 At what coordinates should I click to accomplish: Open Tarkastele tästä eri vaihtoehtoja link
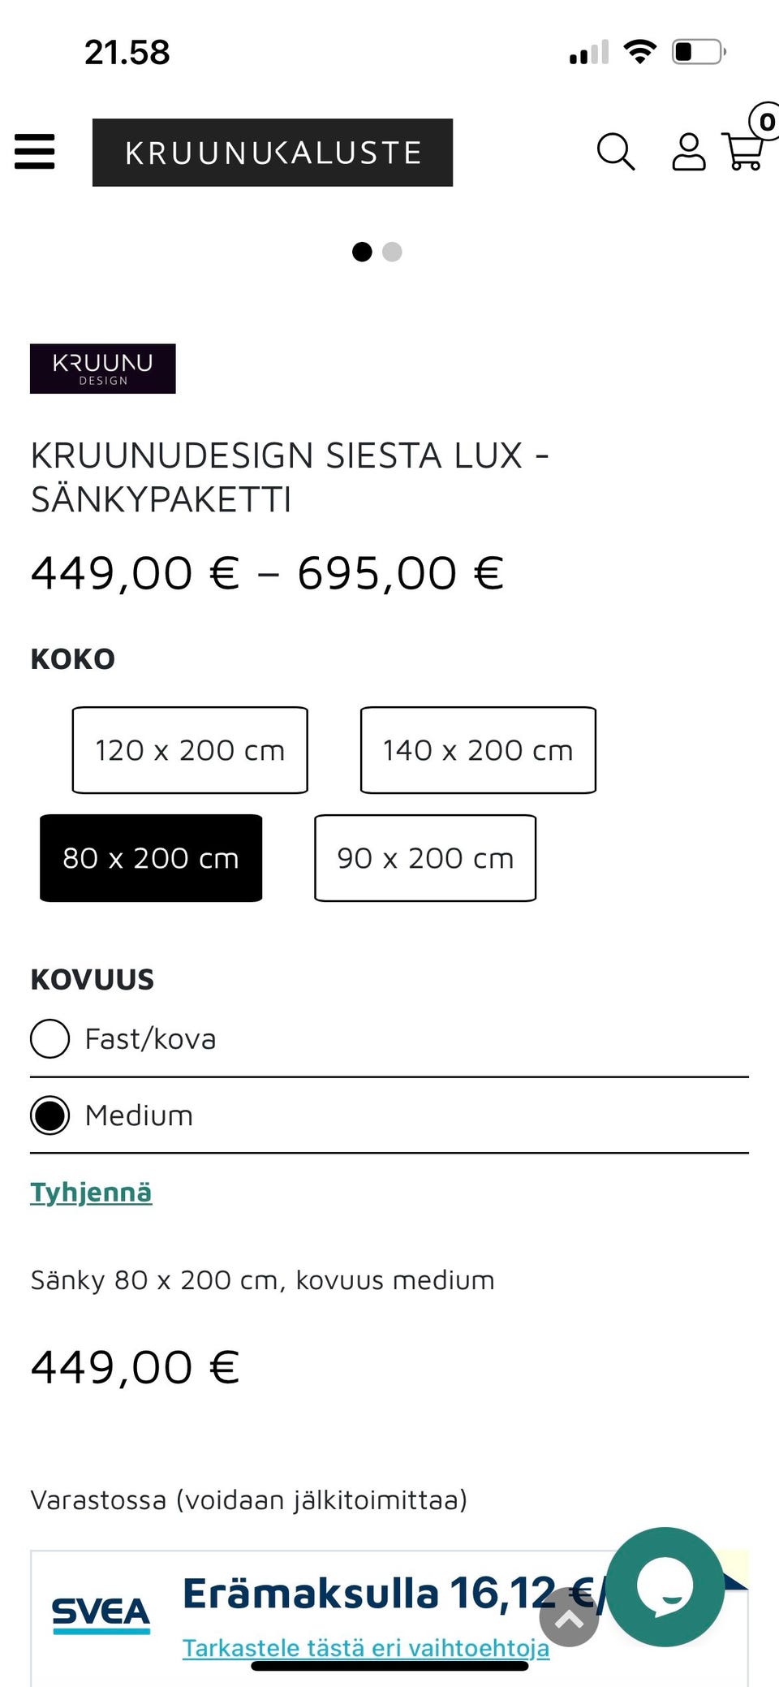[367, 1648]
